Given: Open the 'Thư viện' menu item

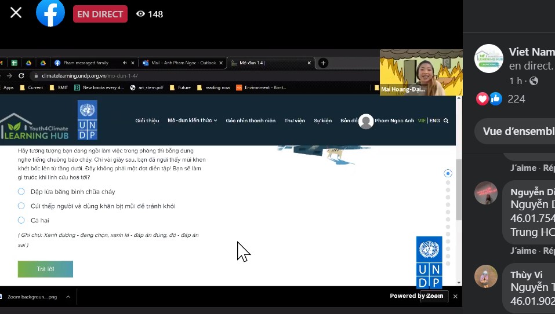Looking at the screenshot, I should pyautogui.click(x=295, y=121).
